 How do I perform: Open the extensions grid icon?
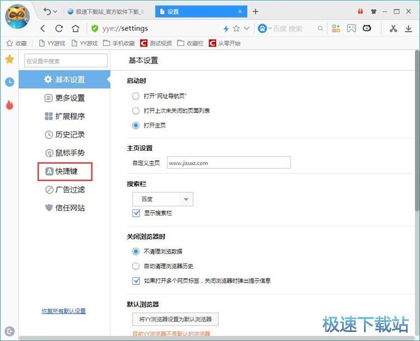(336, 29)
